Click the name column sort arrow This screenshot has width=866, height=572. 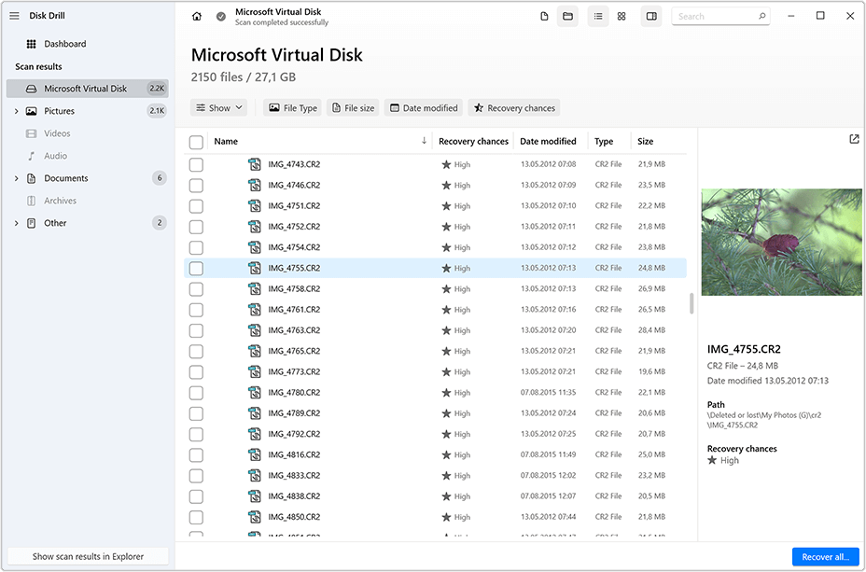pyautogui.click(x=424, y=141)
